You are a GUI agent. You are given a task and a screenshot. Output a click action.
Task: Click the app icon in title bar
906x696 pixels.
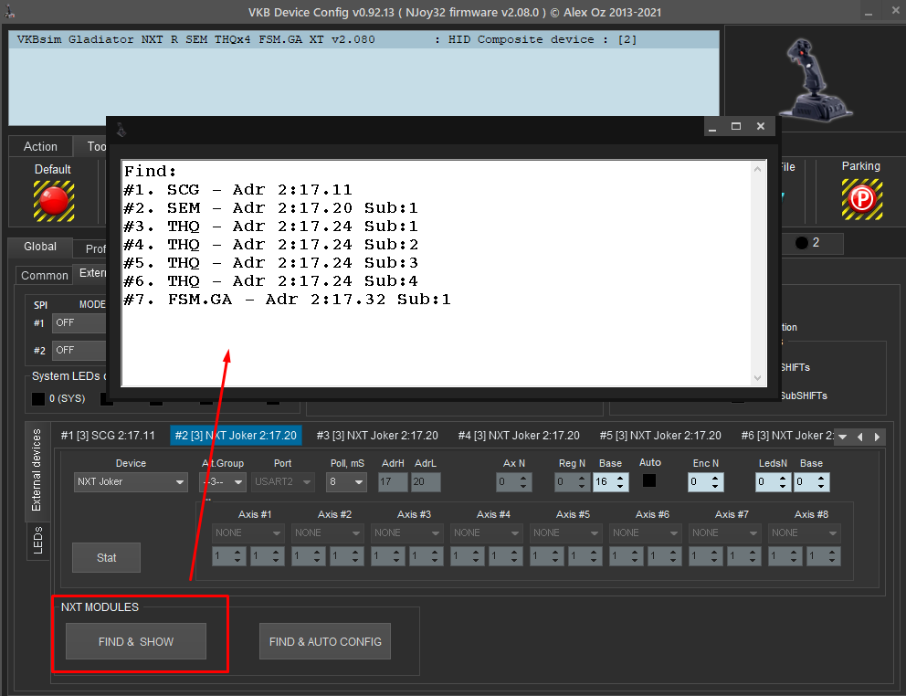10,11
